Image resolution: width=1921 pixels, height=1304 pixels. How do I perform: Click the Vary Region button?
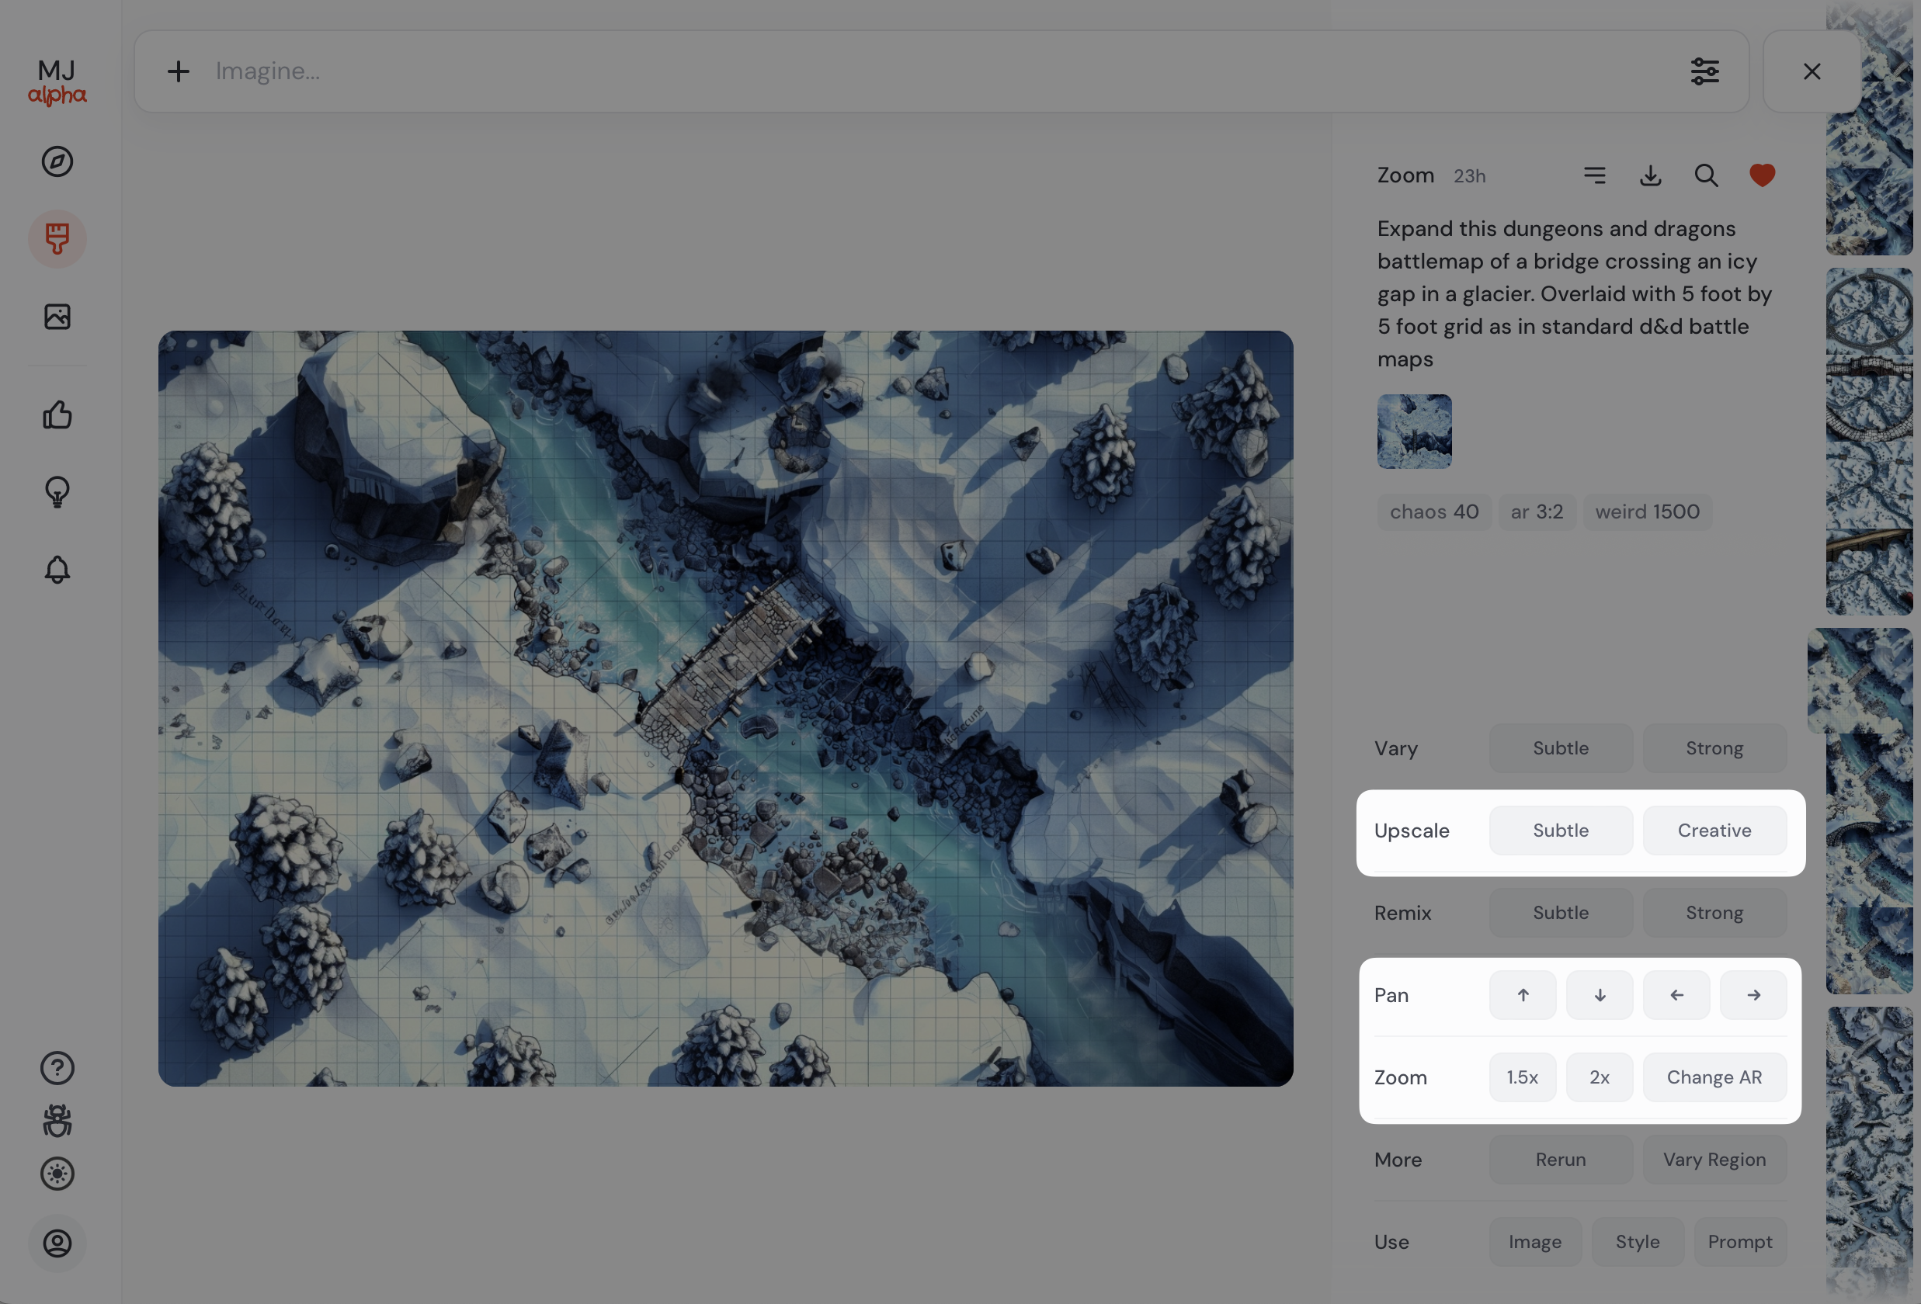pyautogui.click(x=1714, y=1160)
